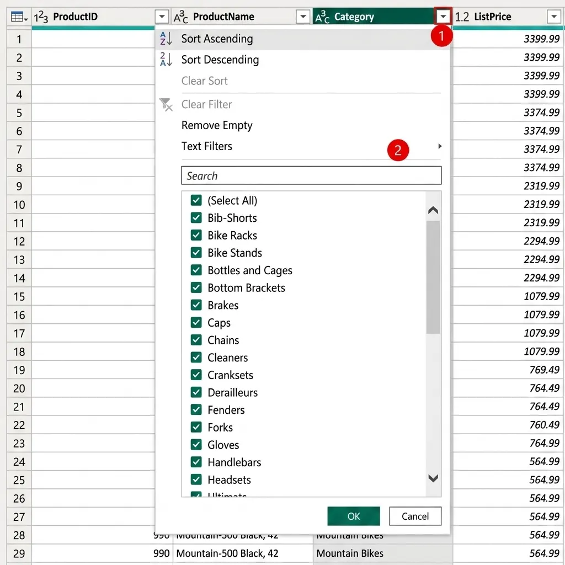Select the Clear Sort menu entry

(x=302, y=81)
